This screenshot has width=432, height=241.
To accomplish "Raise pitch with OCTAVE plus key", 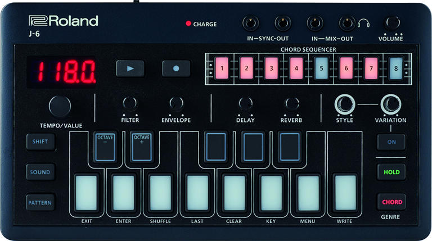I will pos(142,147).
